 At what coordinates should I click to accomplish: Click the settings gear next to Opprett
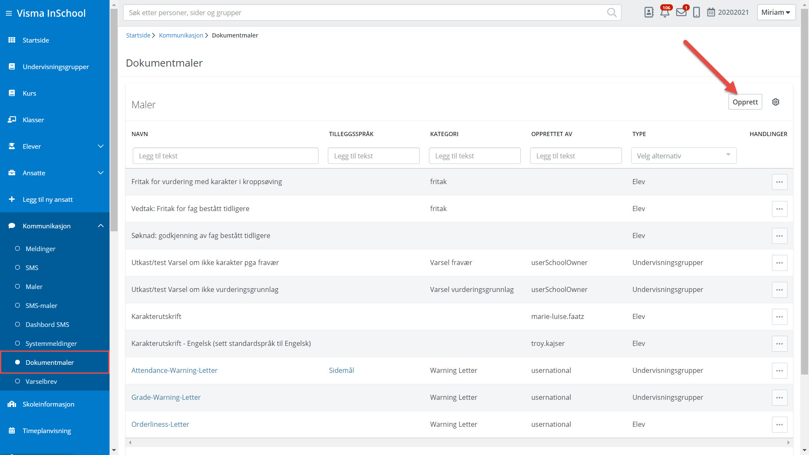776,102
